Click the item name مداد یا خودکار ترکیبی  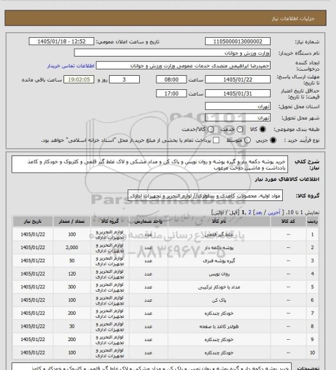pos(219,287)
